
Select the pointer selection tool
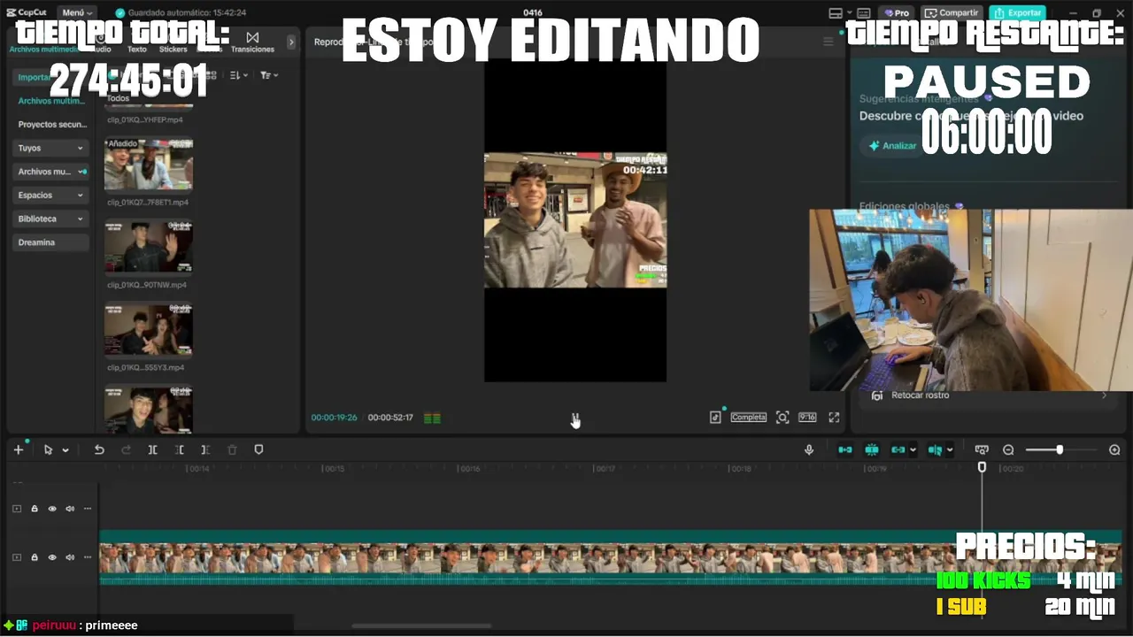[x=48, y=449]
